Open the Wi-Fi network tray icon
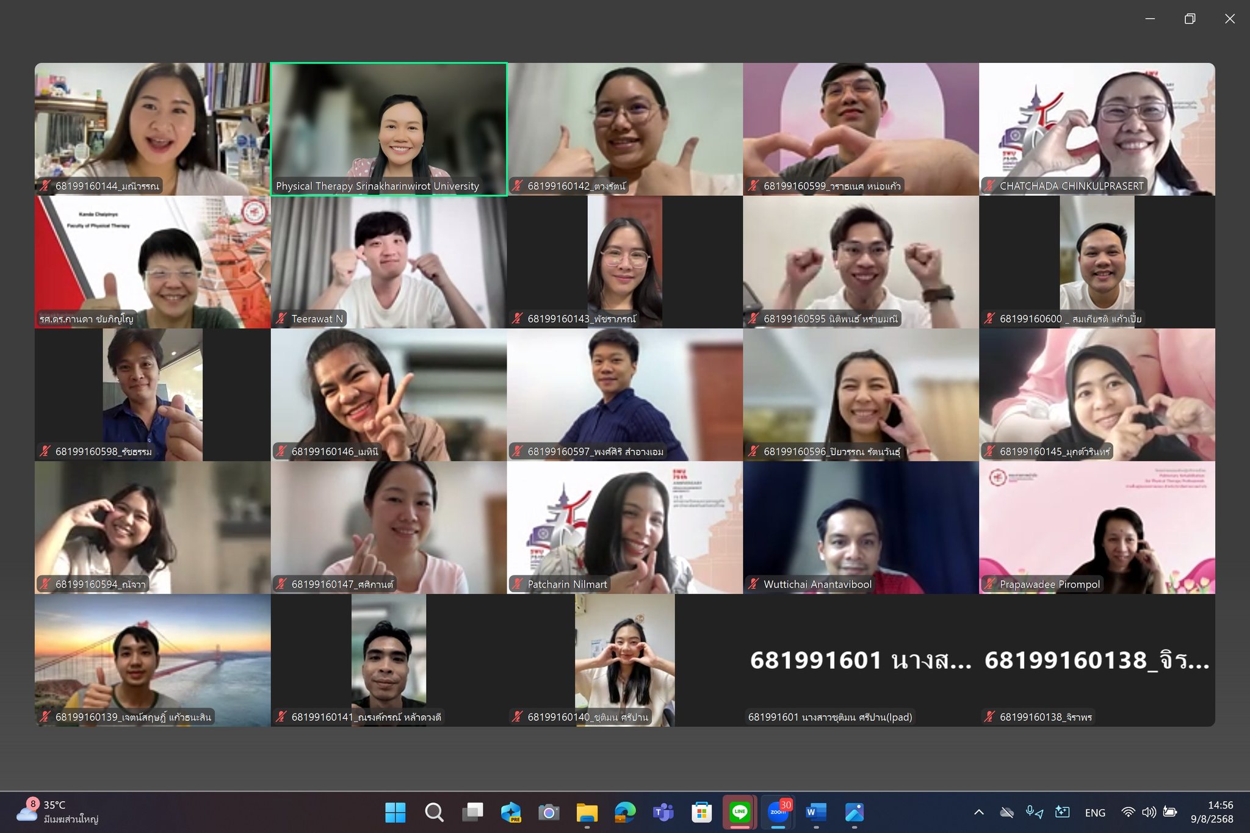 click(x=1128, y=812)
